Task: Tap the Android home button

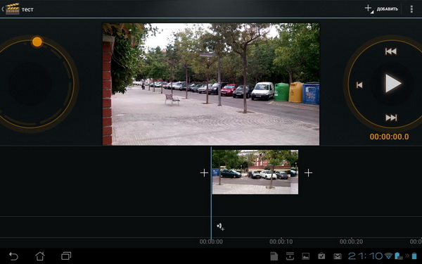Action: click(40, 256)
